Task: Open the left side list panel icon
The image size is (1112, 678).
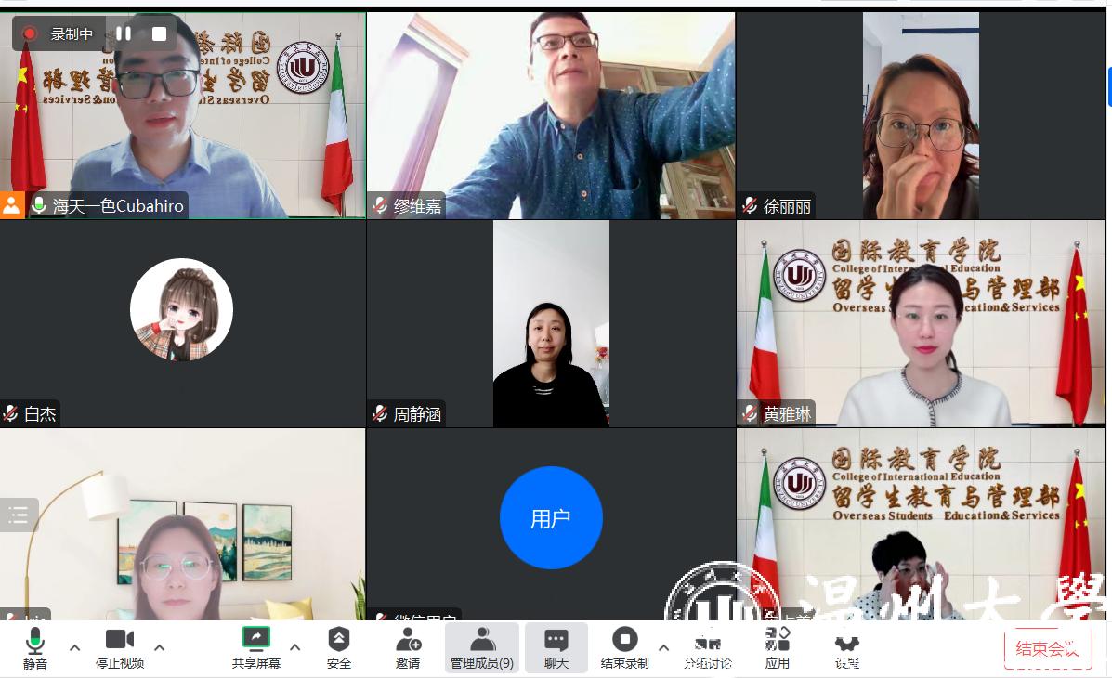Action: (x=19, y=515)
